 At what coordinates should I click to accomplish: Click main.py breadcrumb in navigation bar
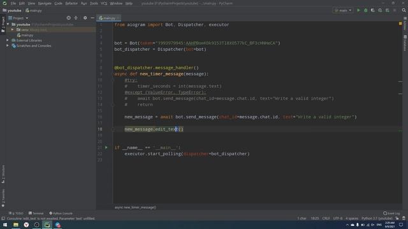pos(34,11)
